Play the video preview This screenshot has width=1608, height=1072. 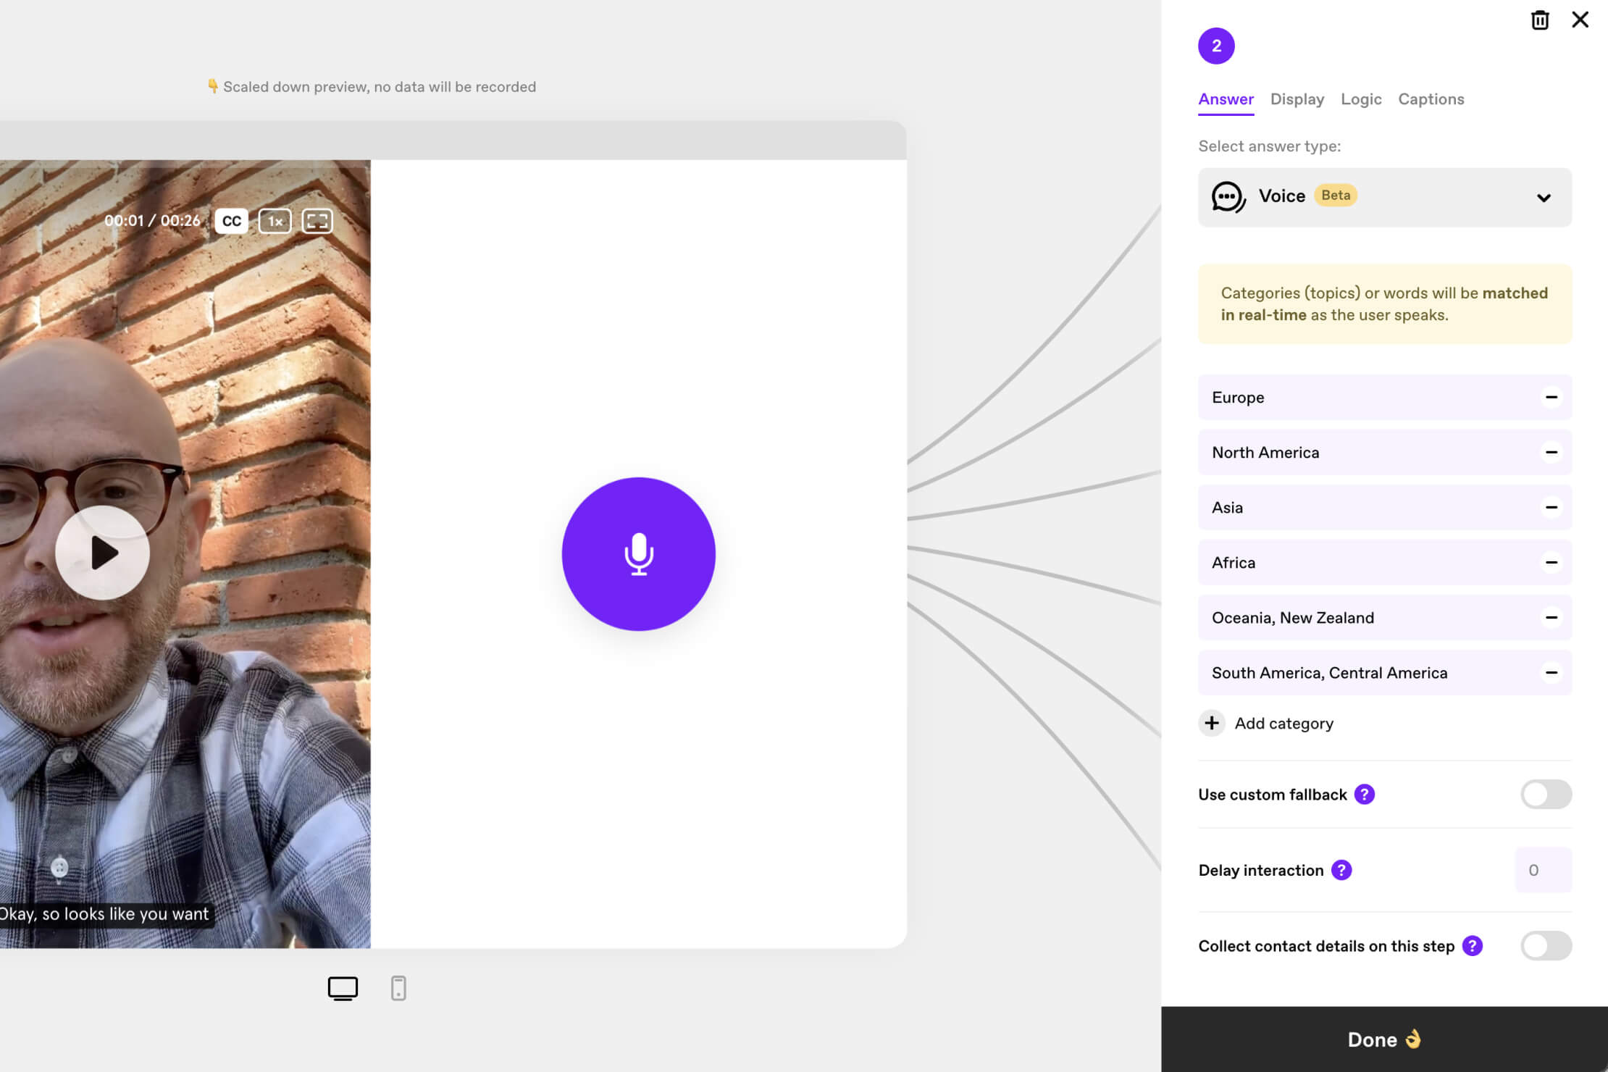coord(102,553)
